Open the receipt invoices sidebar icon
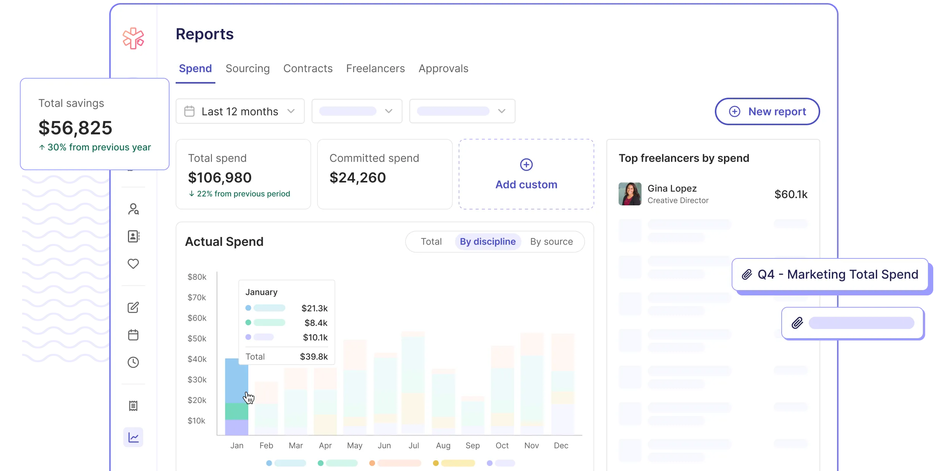 pos(133,406)
